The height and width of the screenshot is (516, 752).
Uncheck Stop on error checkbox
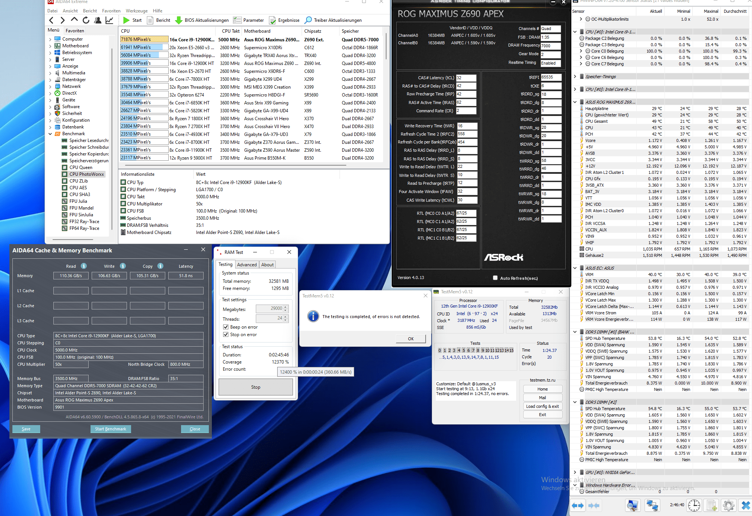(226, 335)
